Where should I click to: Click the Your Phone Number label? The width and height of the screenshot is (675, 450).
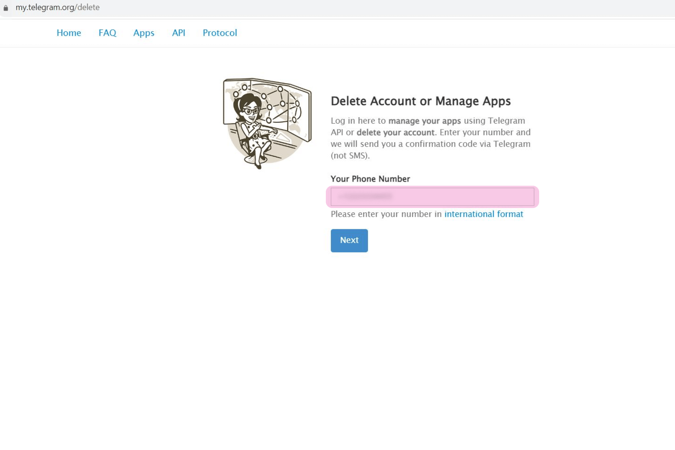[370, 179]
